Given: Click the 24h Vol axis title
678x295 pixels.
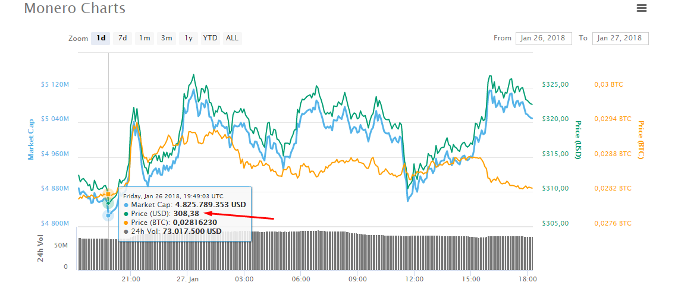Looking at the screenshot, I should (40, 249).
